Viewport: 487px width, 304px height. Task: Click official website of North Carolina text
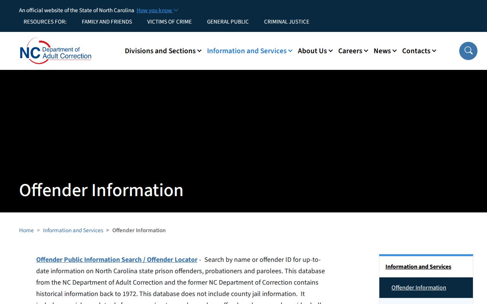76,10
